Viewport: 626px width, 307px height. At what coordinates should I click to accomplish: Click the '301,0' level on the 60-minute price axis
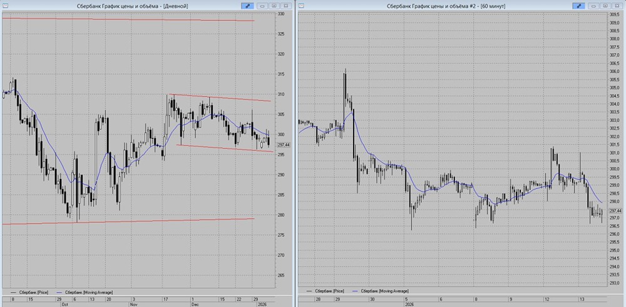coord(614,153)
